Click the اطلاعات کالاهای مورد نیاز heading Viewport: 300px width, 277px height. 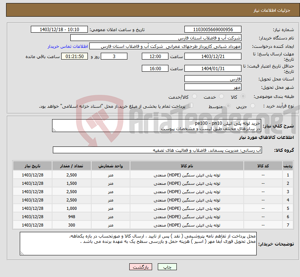click(266, 137)
